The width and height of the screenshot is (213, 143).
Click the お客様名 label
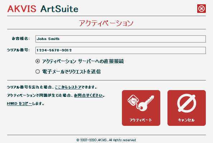coord(21,39)
